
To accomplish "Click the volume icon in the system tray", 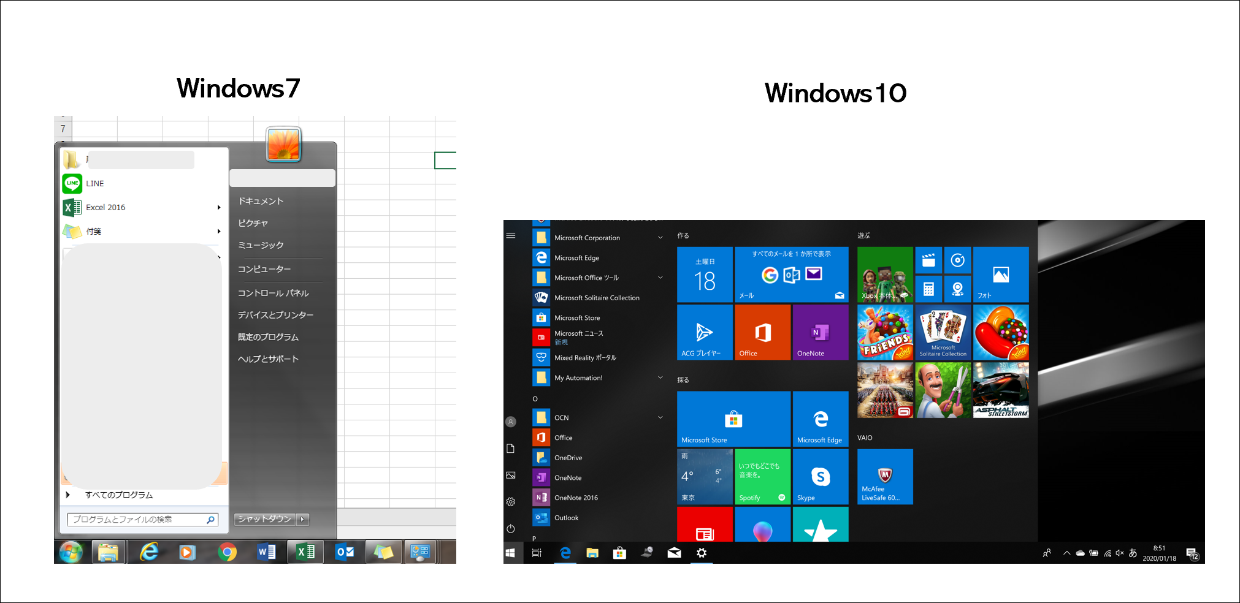I will 1119,553.
